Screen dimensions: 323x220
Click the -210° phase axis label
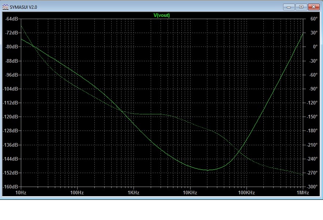pyautogui.click(x=312, y=145)
